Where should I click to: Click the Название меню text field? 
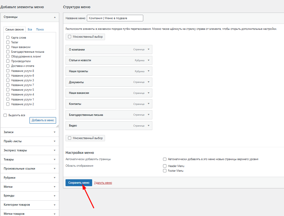[115, 18]
